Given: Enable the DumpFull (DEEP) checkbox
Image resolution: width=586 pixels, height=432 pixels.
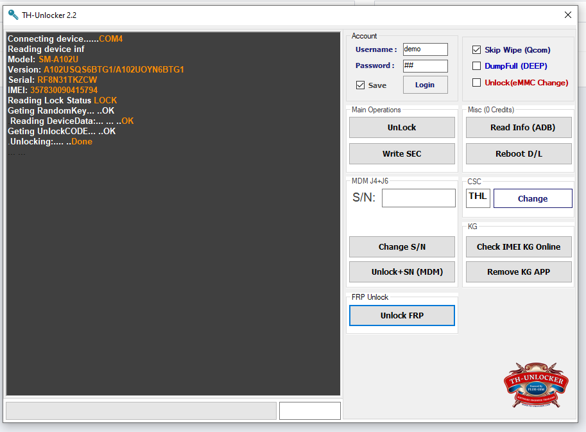Looking at the screenshot, I should [x=476, y=65].
